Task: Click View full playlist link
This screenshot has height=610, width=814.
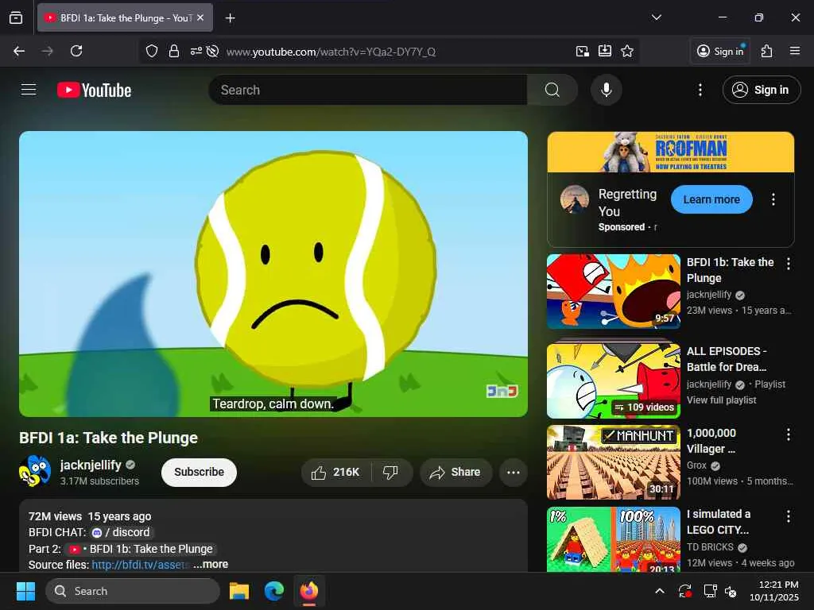Action: coord(721,400)
